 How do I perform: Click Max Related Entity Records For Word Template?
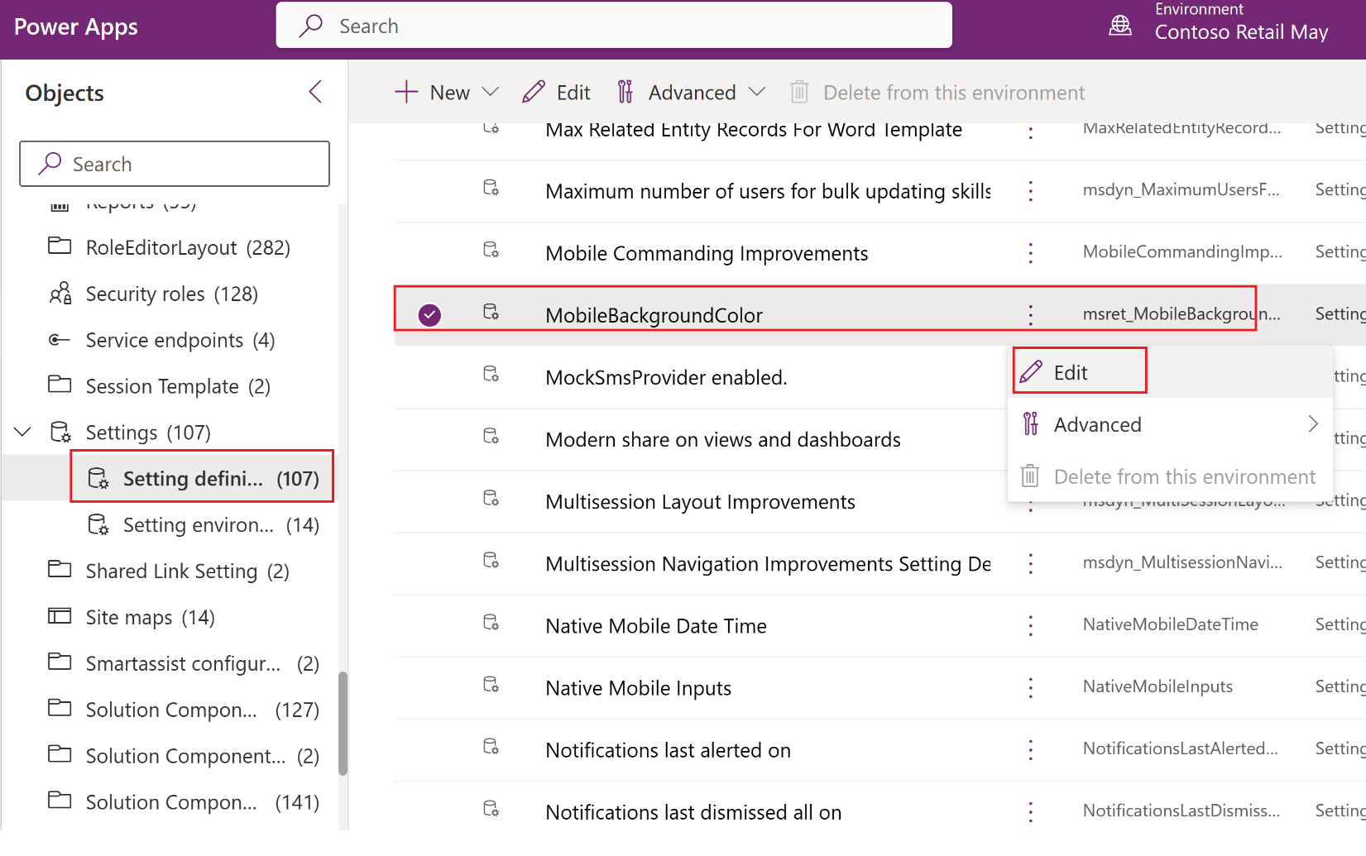tap(754, 130)
